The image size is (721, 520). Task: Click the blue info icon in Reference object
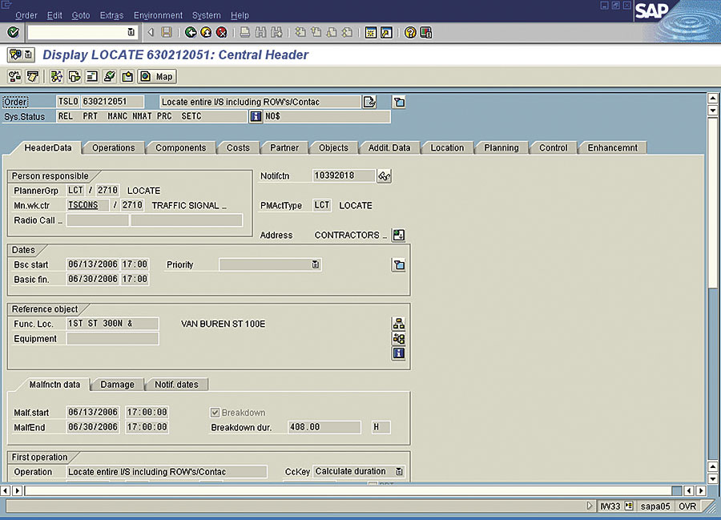pyautogui.click(x=399, y=353)
